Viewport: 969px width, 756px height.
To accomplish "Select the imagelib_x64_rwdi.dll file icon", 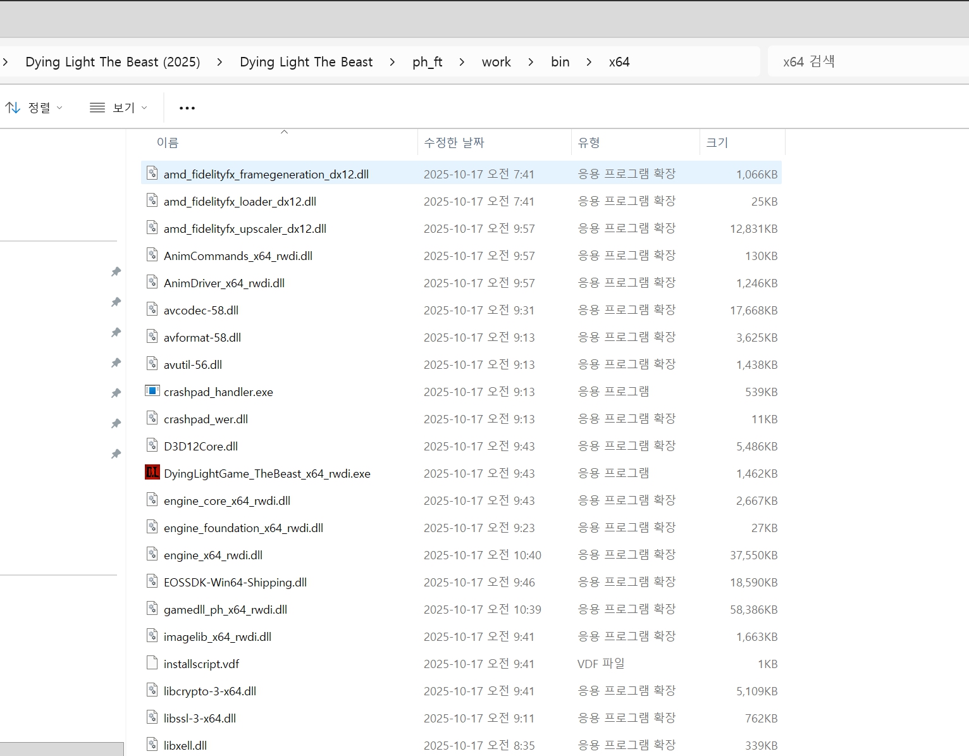I will [x=152, y=636].
